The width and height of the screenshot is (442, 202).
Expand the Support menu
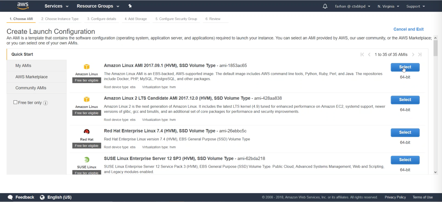tap(416, 6)
